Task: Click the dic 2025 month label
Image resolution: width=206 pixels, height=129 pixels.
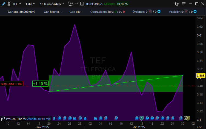Action: pyautogui.click(x=139, y=127)
